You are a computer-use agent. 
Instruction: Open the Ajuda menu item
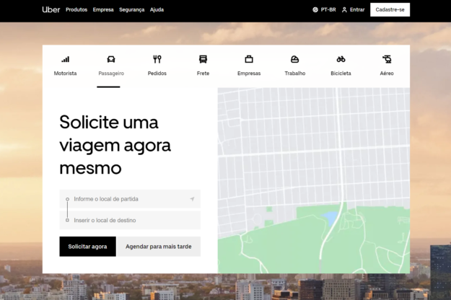pos(157,9)
